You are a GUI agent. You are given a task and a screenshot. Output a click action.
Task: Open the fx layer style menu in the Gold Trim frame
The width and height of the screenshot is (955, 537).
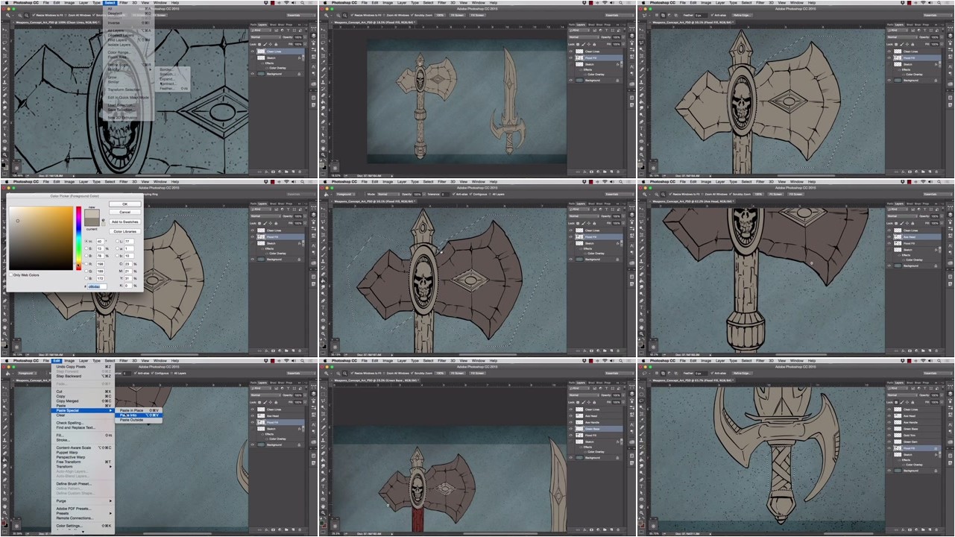click(904, 530)
